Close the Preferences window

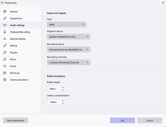pyautogui.click(x=163, y=3)
